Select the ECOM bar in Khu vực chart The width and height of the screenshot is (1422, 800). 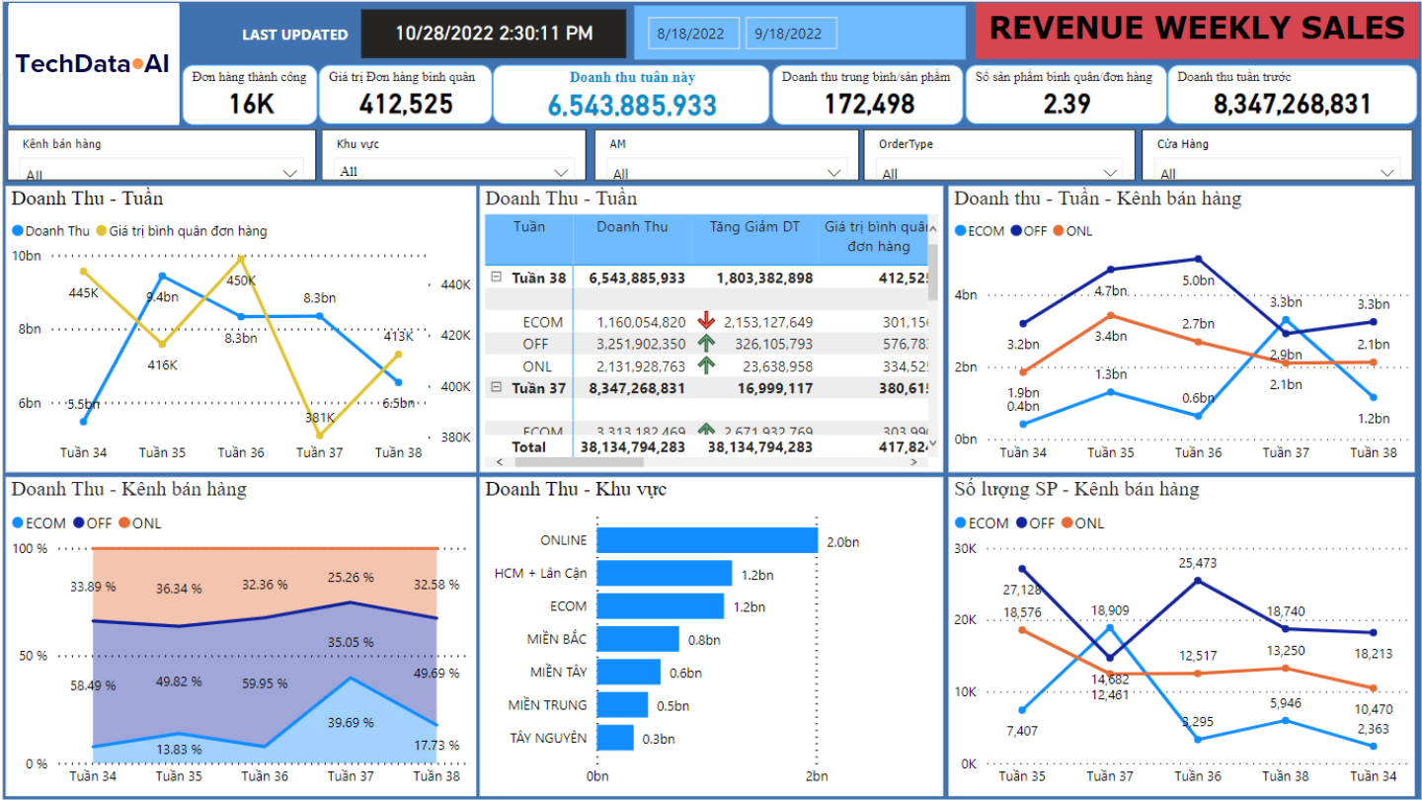tap(661, 606)
